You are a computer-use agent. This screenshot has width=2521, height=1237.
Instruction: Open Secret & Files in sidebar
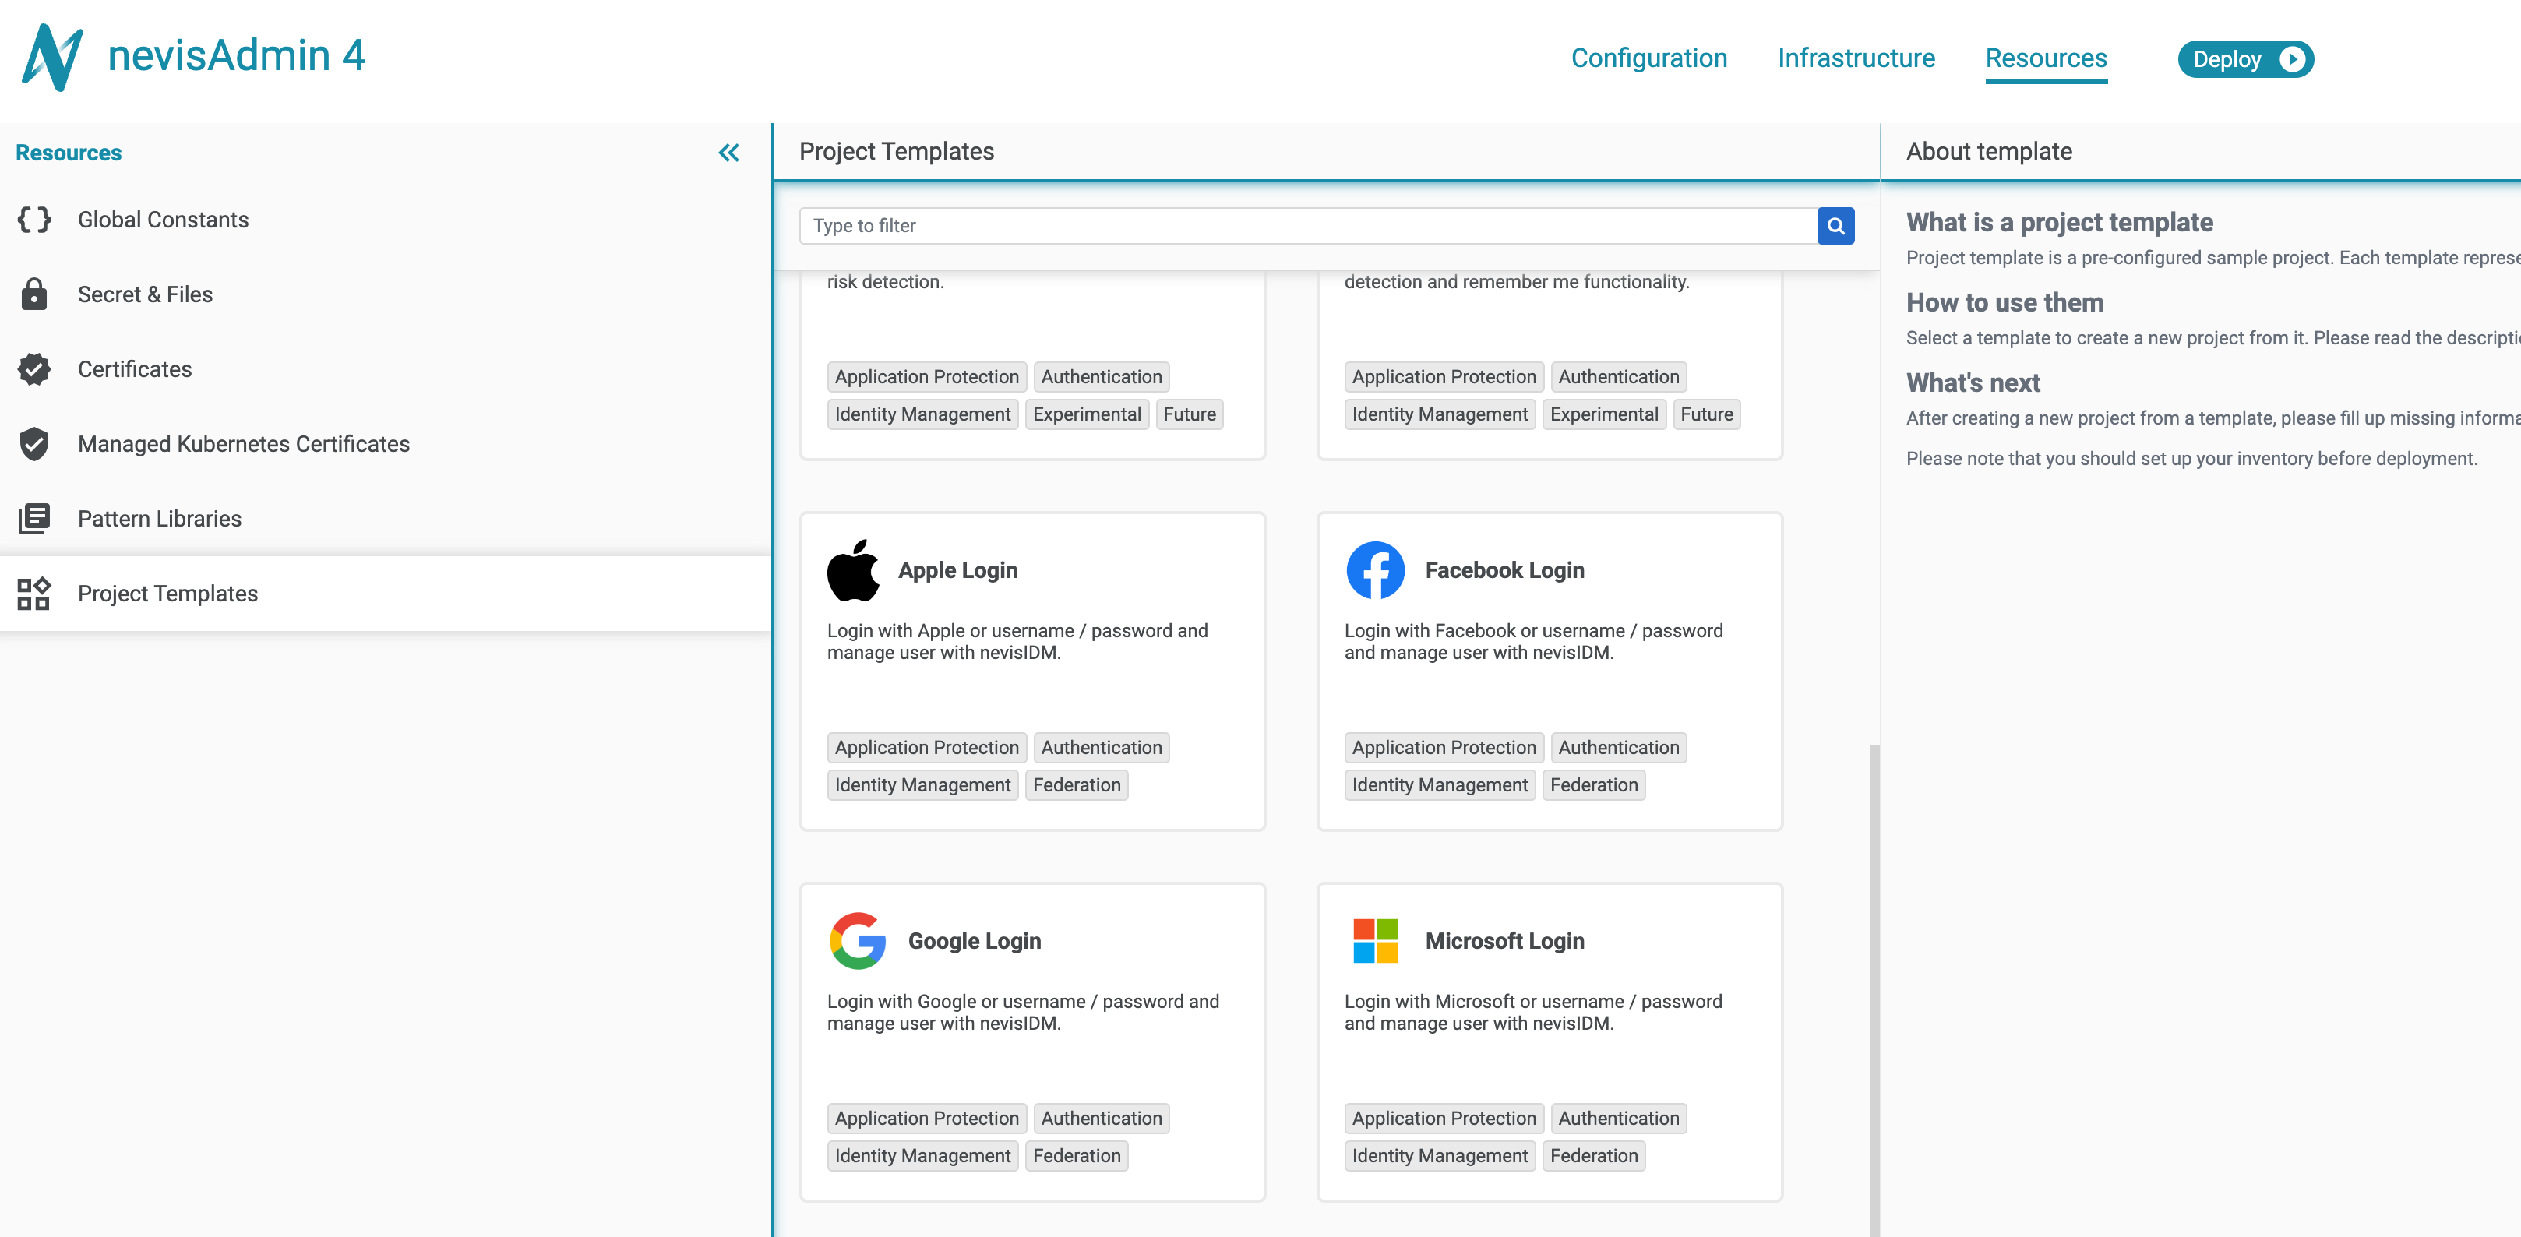386,294
